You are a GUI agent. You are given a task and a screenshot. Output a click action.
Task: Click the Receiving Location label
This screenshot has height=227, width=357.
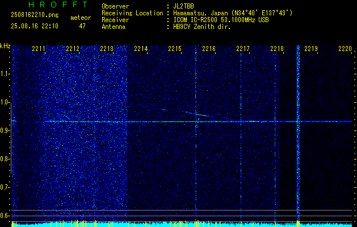[132, 13]
